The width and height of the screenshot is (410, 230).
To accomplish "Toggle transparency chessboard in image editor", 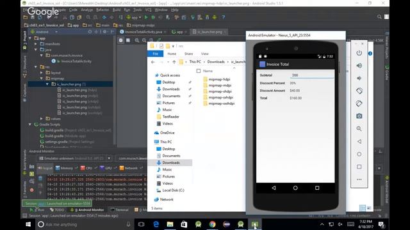I will [121, 40].
